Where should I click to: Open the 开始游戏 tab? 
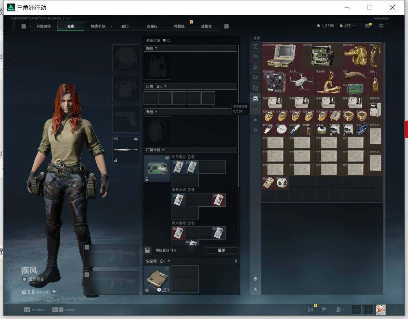click(43, 26)
